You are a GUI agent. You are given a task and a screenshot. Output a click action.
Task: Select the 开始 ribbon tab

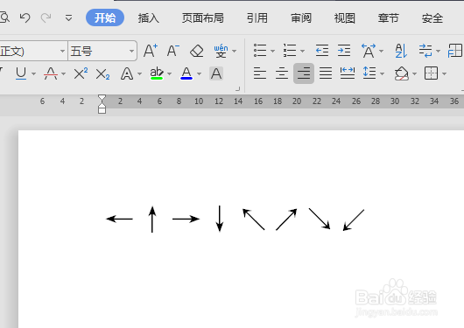pos(105,17)
